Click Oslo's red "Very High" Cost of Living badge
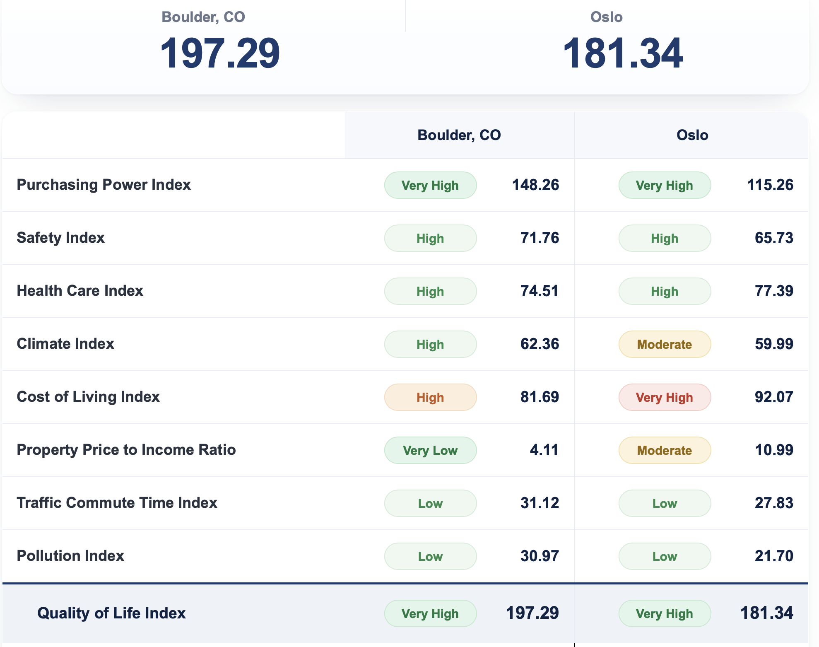This screenshot has width=819, height=647. tap(665, 397)
